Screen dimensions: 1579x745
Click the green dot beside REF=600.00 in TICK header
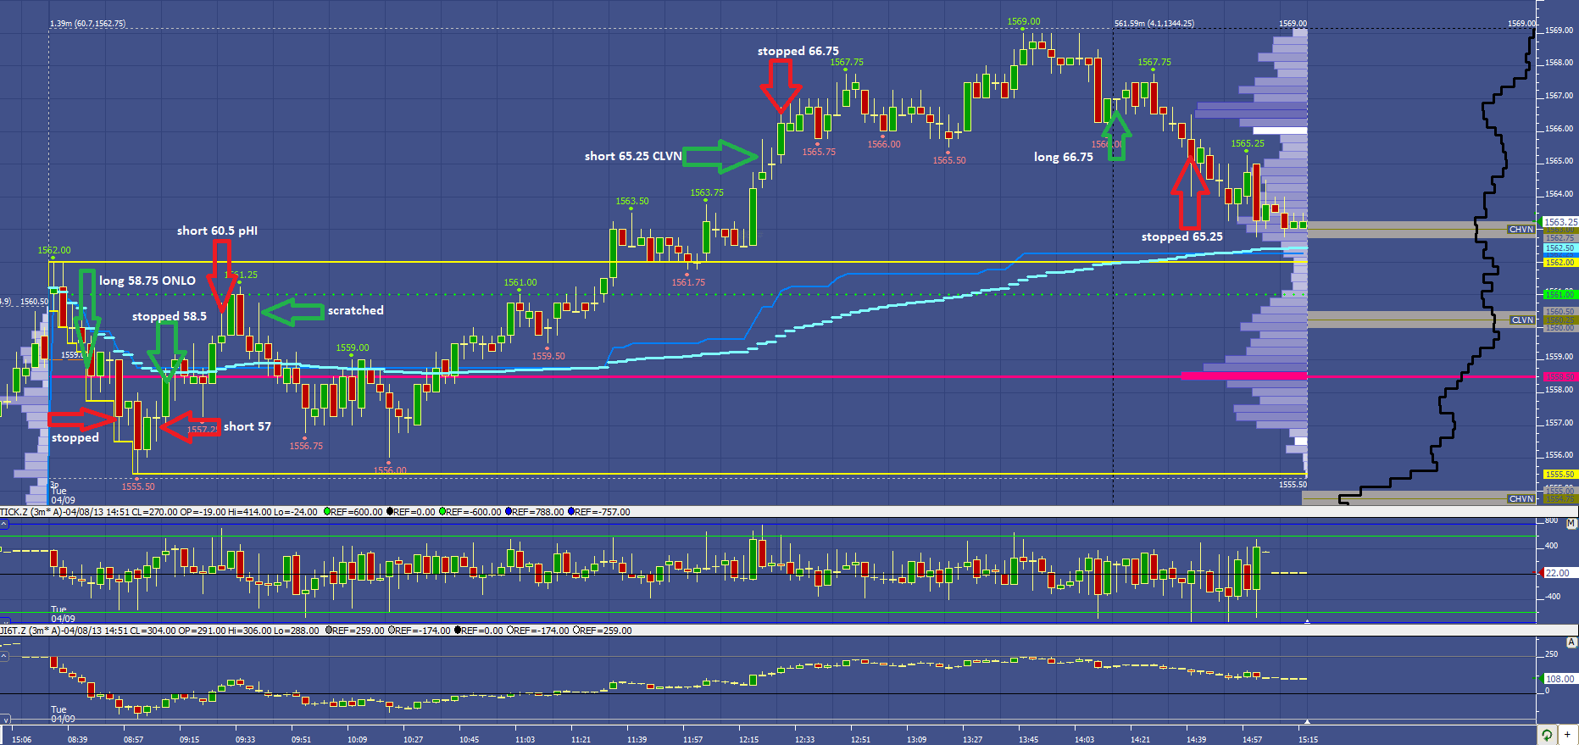[x=328, y=512]
